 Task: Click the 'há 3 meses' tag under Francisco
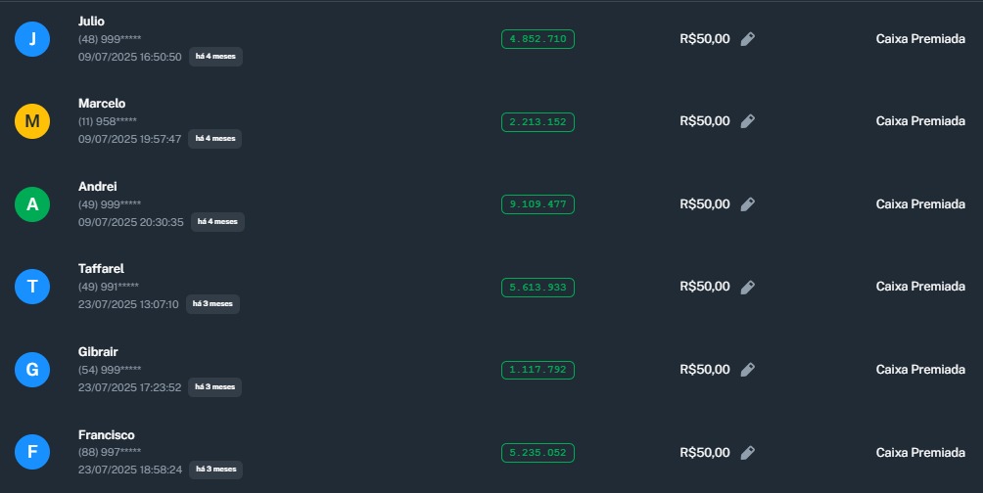(x=214, y=470)
